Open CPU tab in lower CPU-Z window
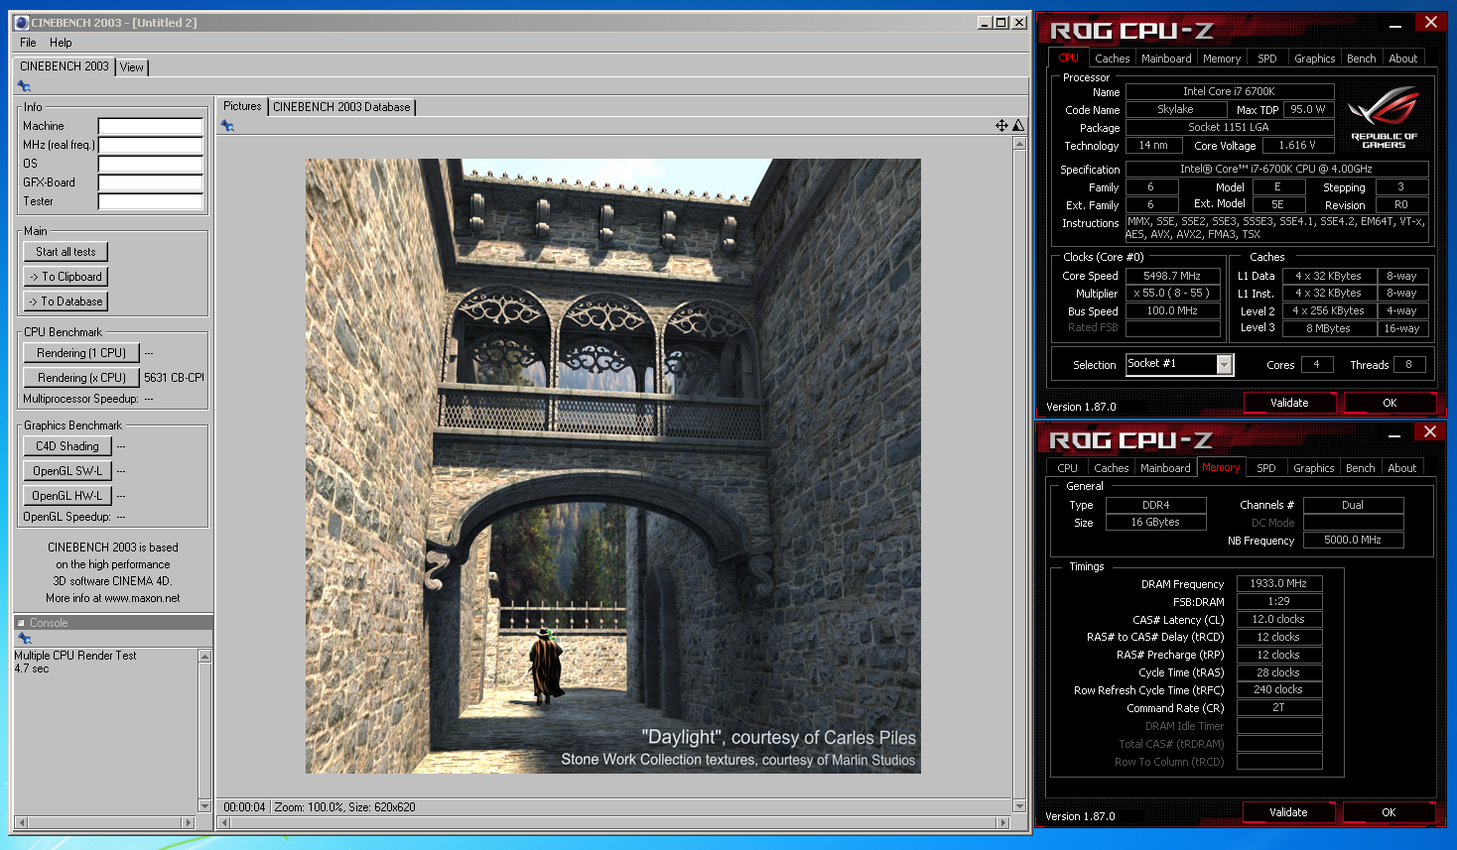 point(1067,468)
